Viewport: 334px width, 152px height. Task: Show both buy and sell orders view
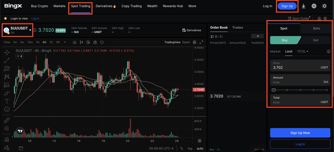pos(212,36)
